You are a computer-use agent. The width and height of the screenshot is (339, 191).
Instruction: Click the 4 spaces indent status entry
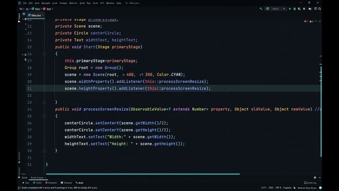[x=287, y=188]
